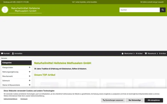
Task: Open the Steine & Wassersteine category link
Action: (11, 85)
